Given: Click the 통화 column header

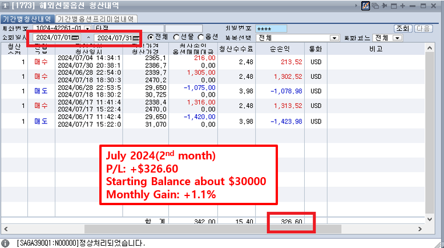Looking at the screenshot, I should [316, 49].
